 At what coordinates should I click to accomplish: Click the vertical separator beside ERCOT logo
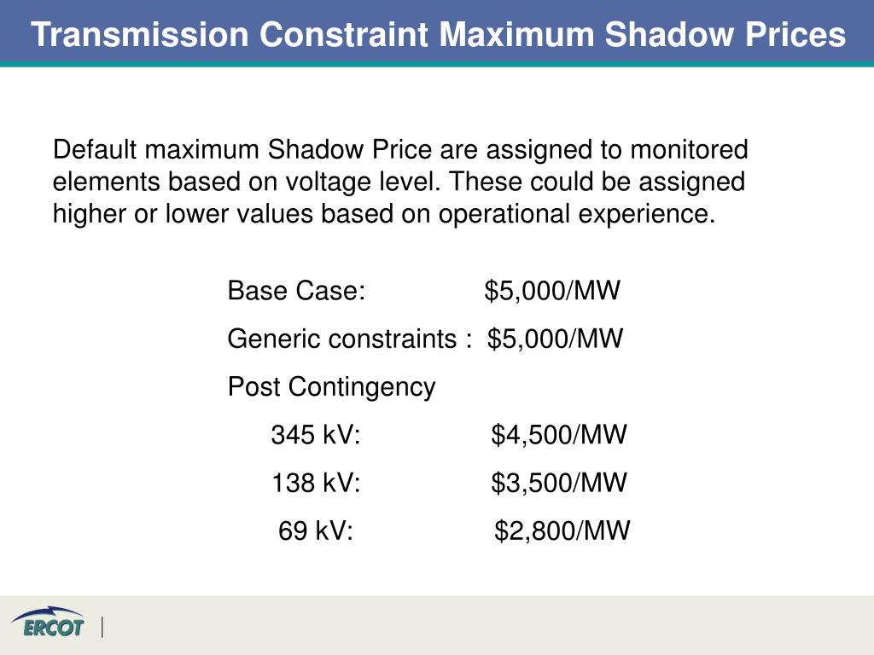coord(102,627)
